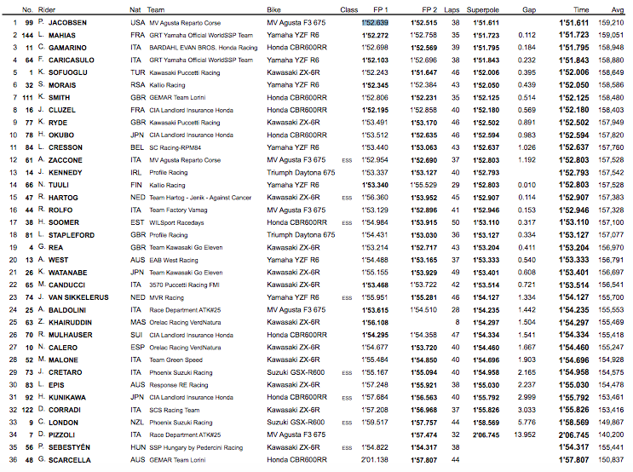The image size is (633, 472).
Task: Click rider REA
Action: click(55, 248)
